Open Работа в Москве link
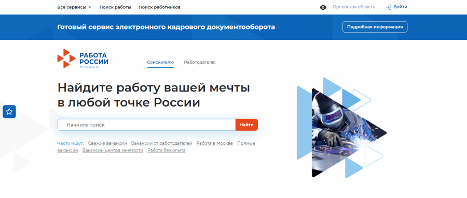Viewport: 467px width, 198px height. click(x=214, y=143)
